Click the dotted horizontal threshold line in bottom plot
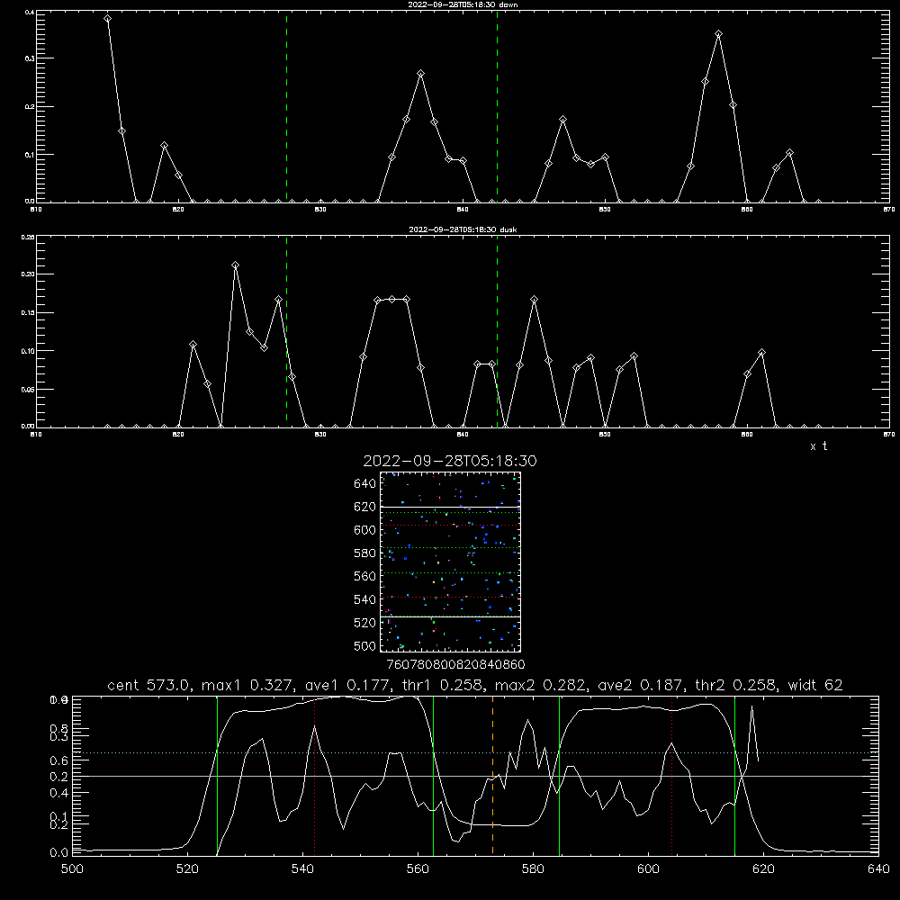 [x=475, y=752]
